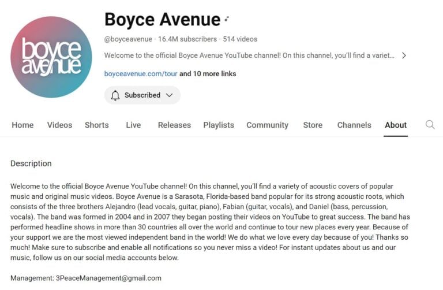Expand channel description with right arrow
Screen dimensions: 443x290
(x=404, y=55)
